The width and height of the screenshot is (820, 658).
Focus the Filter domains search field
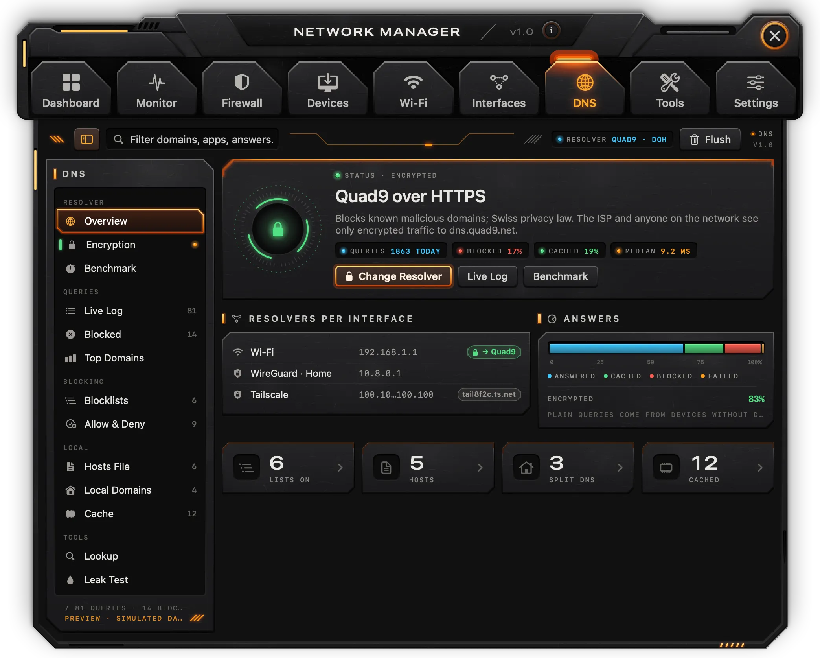point(193,139)
